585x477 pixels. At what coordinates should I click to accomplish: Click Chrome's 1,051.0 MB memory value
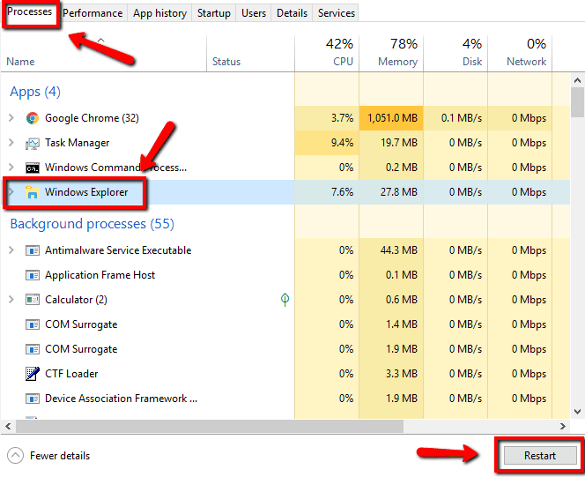tap(392, 118)
